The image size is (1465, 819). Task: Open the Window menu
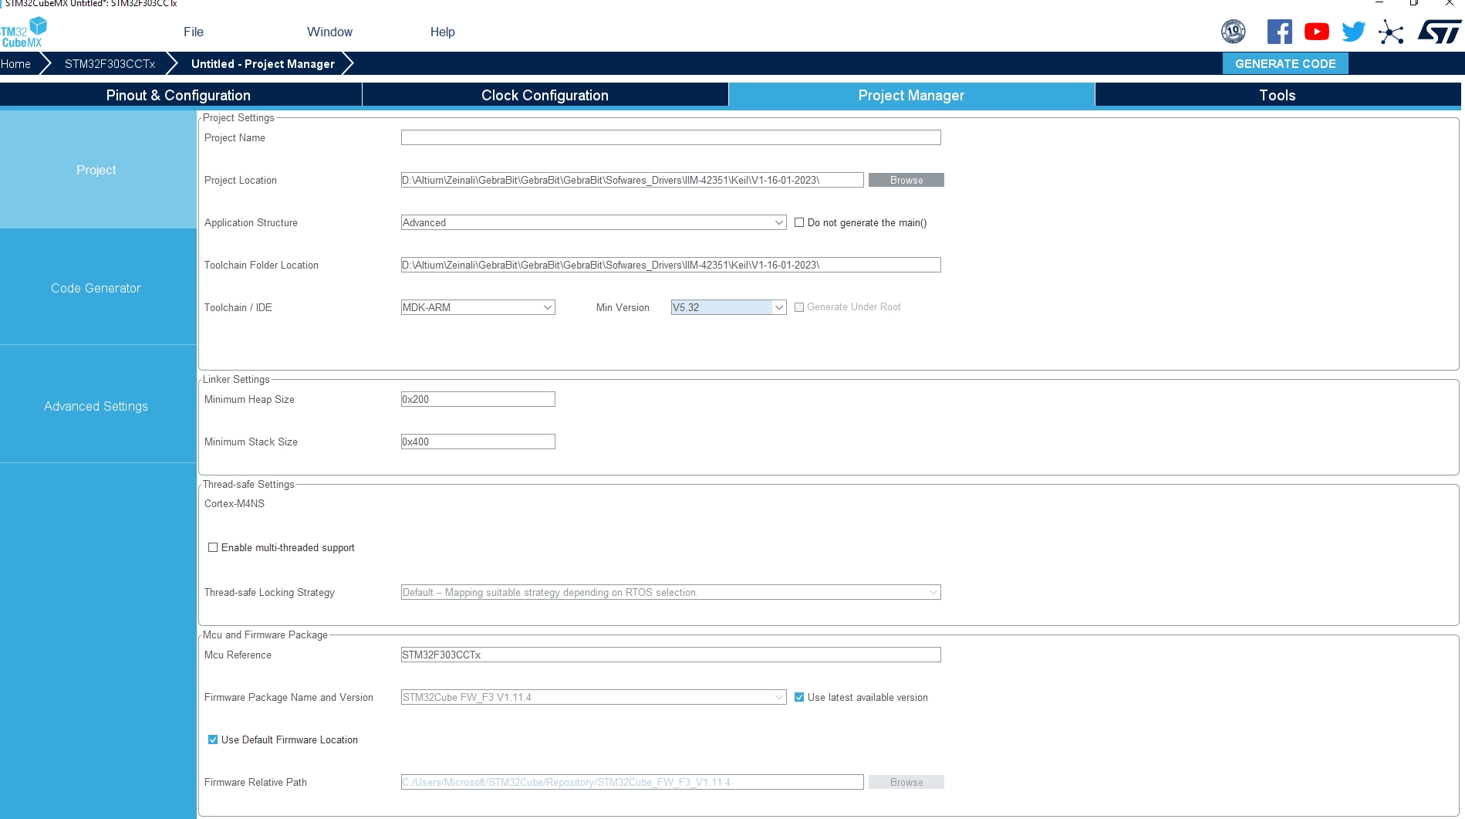pyautogui.click(x=329, y=32)
